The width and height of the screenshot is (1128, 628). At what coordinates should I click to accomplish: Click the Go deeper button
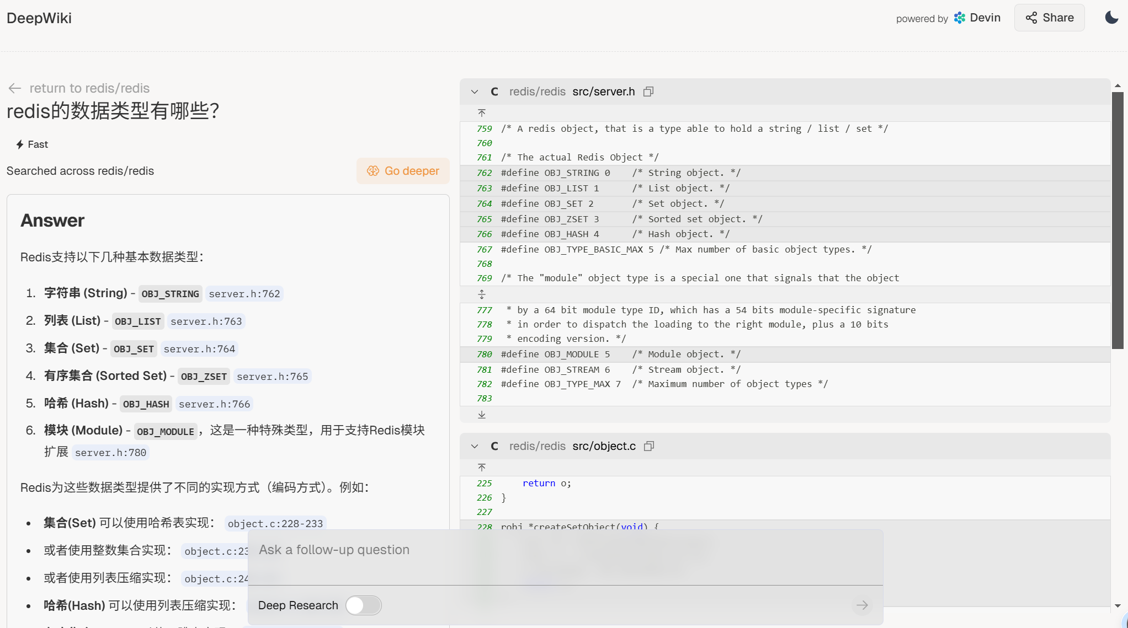(403, 171)
